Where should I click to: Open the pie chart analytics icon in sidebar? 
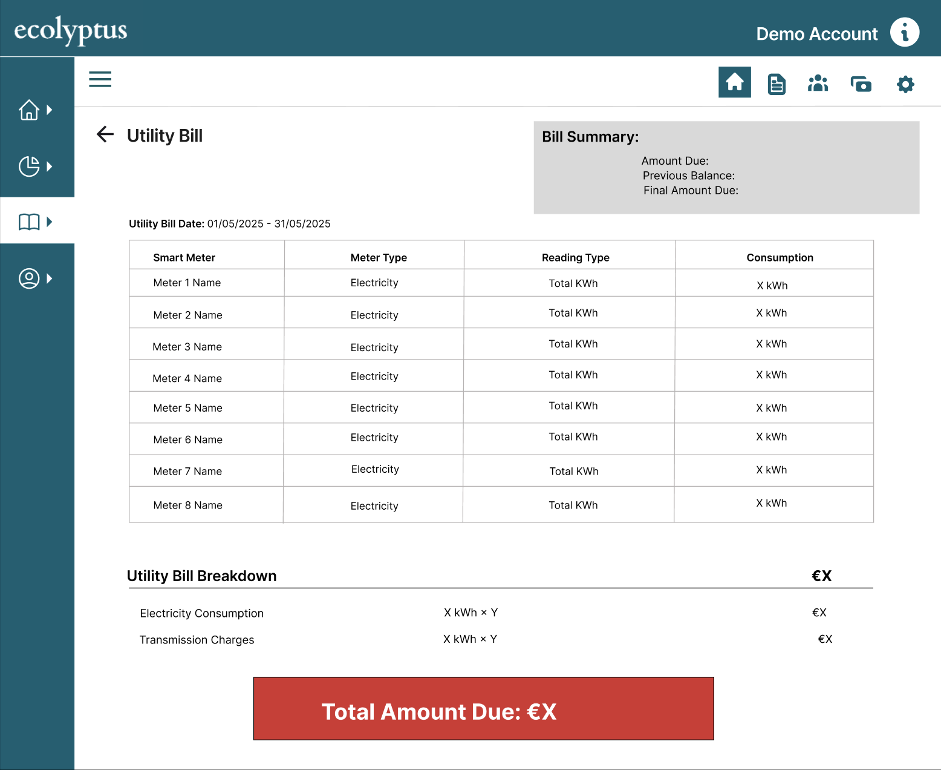point(28,166)
